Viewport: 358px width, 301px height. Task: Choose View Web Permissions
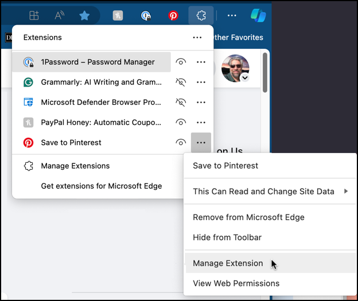[x=270, y=283]
